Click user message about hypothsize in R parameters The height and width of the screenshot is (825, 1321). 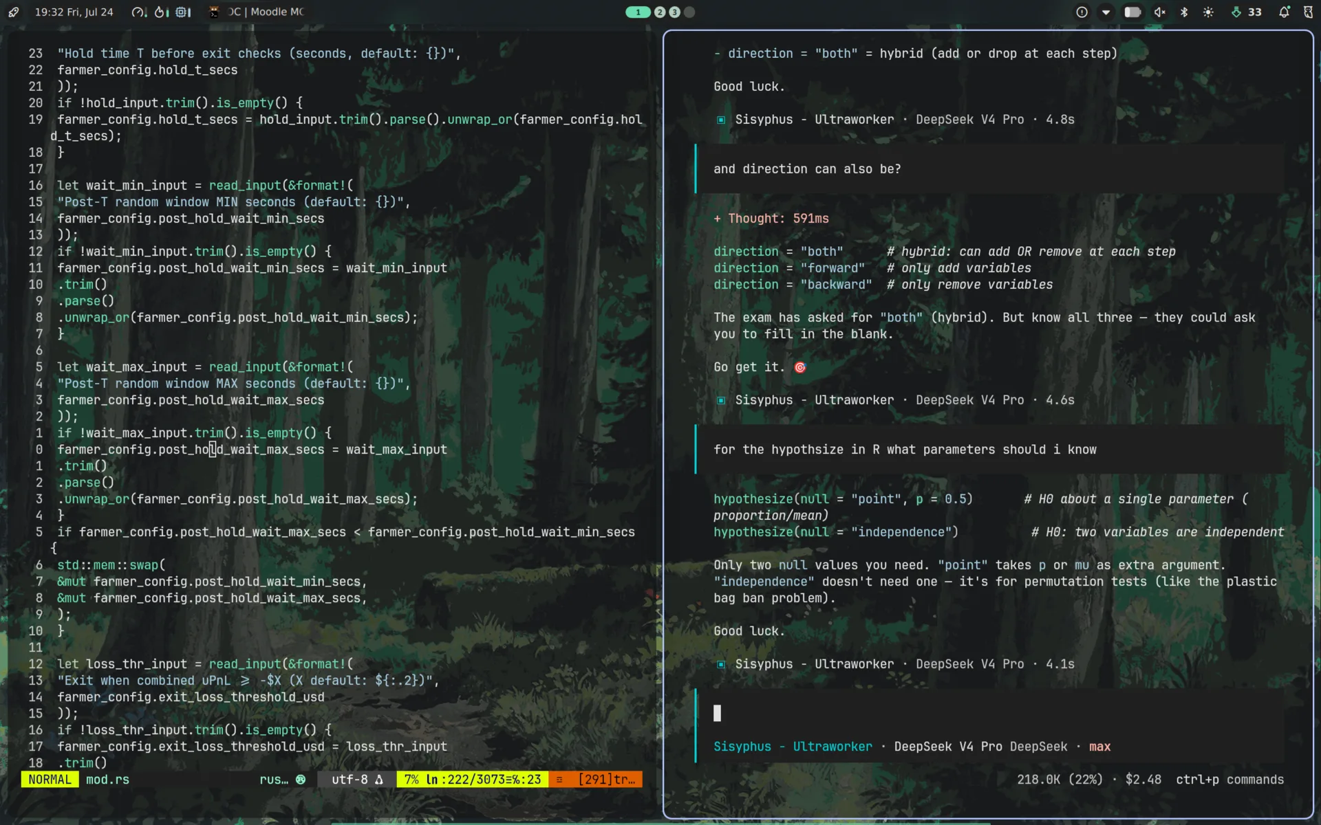pyautogui.click(x=991, y=449)
